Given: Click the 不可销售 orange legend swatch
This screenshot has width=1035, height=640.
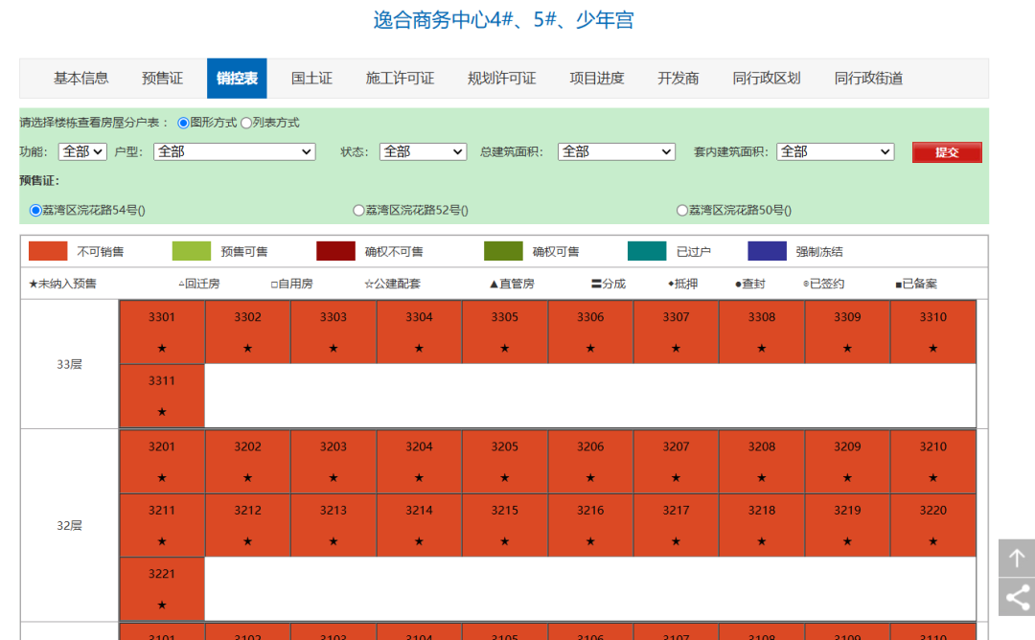Looking at the screenshot, I should click(48, 251).
